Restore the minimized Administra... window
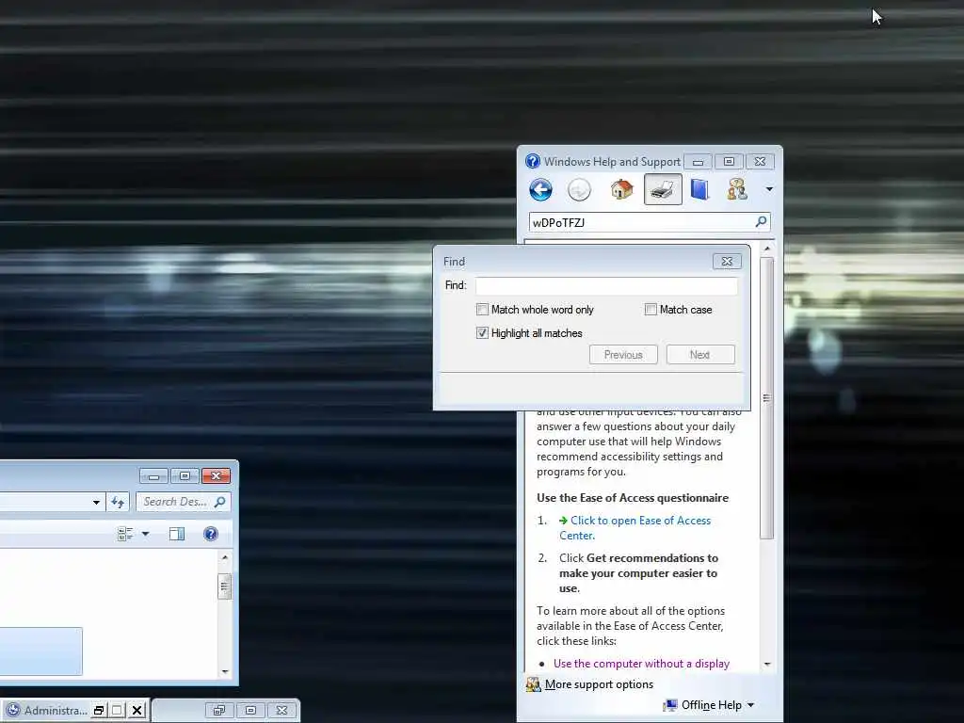 (98, 711)
